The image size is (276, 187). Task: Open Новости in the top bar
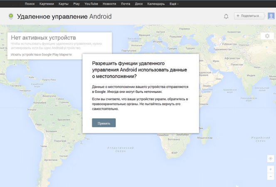pos(109,4)
